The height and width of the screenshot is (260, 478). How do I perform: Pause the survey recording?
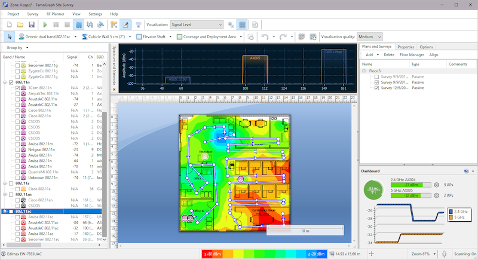click(56, 25)
